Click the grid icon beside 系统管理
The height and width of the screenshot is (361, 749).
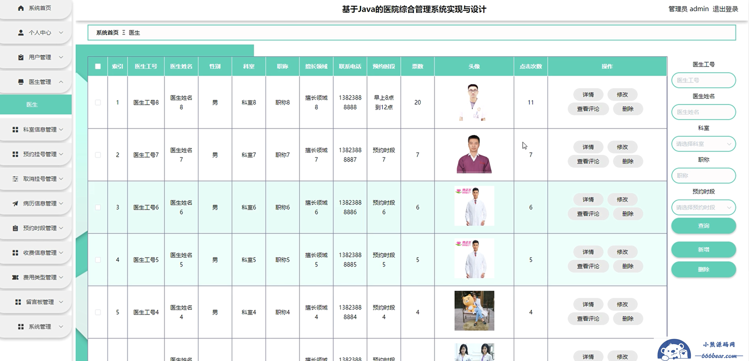click(21, 327)
